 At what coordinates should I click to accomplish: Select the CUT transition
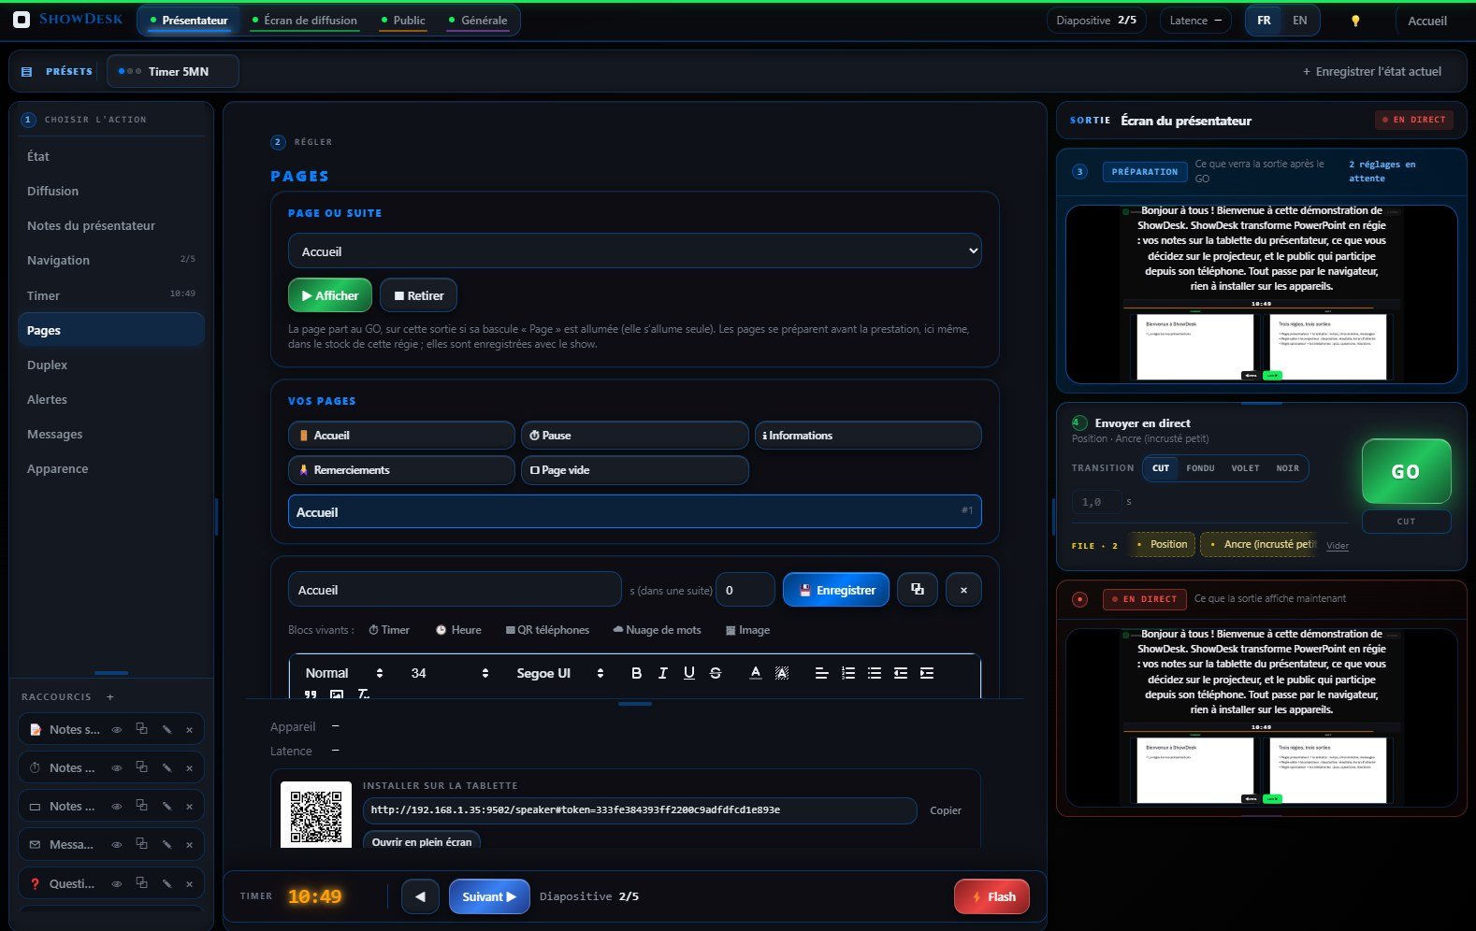pos(1161,468)
